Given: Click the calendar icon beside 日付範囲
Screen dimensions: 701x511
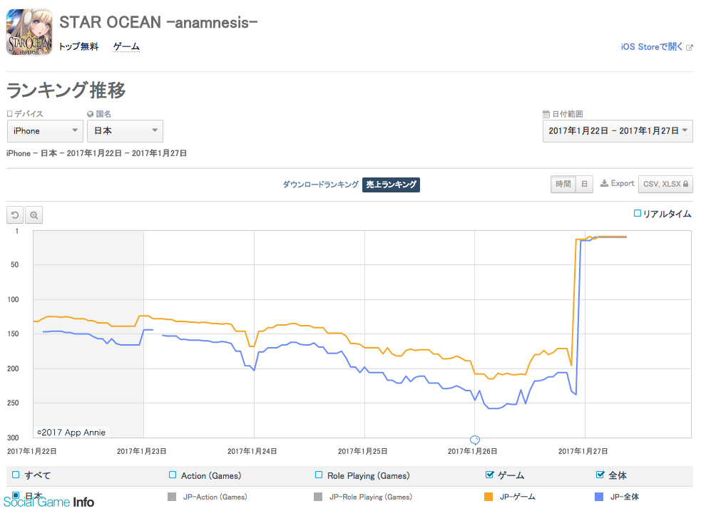Looking at the screenshot, I should coord(546,114).
